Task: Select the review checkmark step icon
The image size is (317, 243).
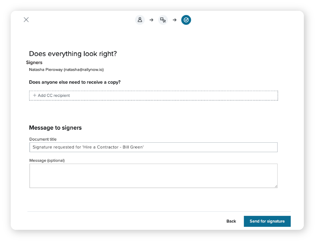Action: (x=186, y=20)
